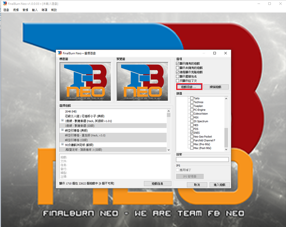Screen dimensions: 286x227
Task: Check the MSX filter box
Action: point(192,117)
